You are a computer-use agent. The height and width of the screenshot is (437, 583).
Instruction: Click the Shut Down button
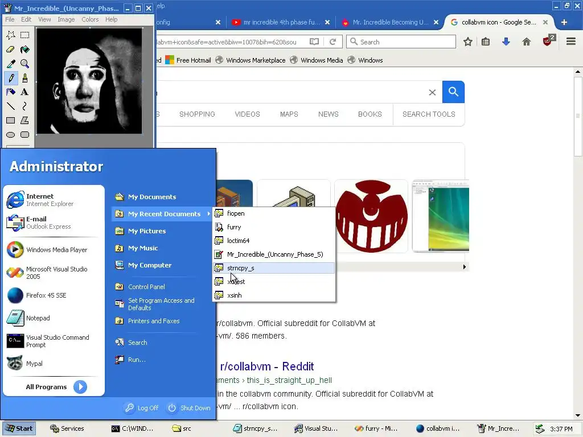[x=189, y=408]
